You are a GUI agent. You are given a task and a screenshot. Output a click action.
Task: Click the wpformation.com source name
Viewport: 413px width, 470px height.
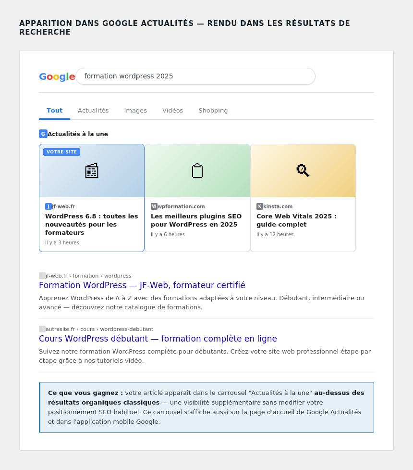tap(182, 206)
